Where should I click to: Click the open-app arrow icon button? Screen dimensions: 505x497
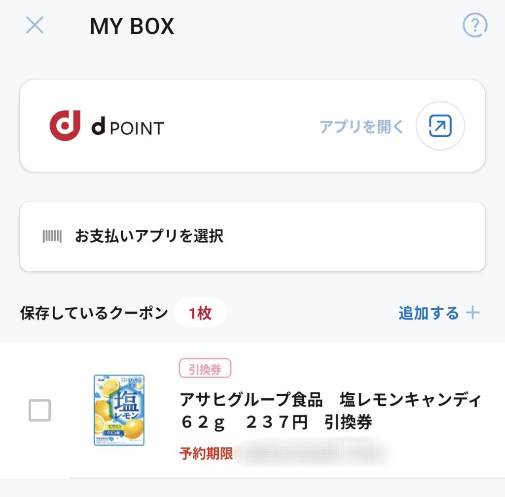(x=440, y=125)
